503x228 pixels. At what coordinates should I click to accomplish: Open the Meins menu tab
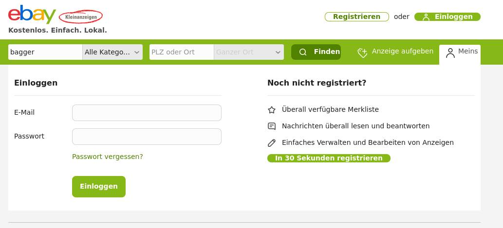coord(460,52)
